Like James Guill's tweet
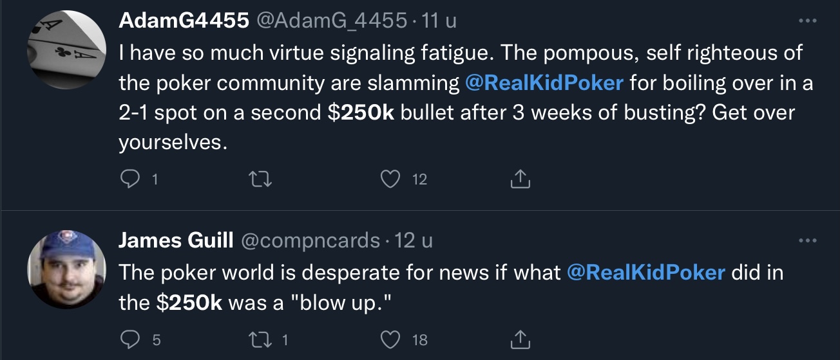Image resolution: width=840 pixels, height=360 pixels. 391,339
